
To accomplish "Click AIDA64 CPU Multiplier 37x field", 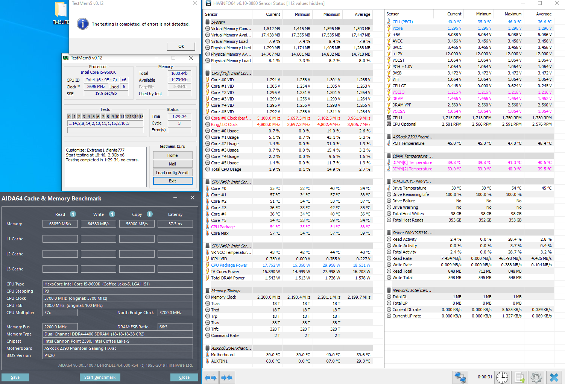I will [x=60, y=313].
